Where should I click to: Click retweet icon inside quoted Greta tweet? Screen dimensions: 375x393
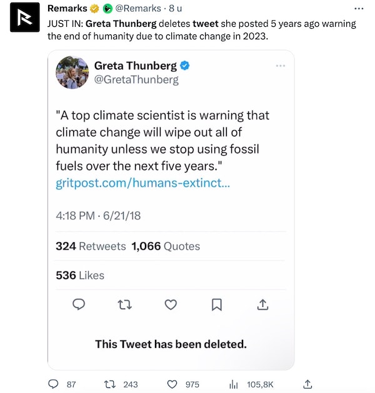point(125,305)
